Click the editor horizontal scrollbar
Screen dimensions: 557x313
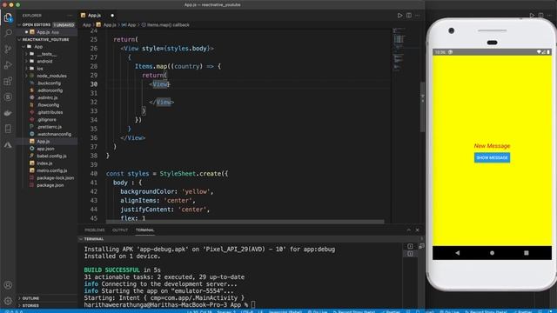[245, 222]
